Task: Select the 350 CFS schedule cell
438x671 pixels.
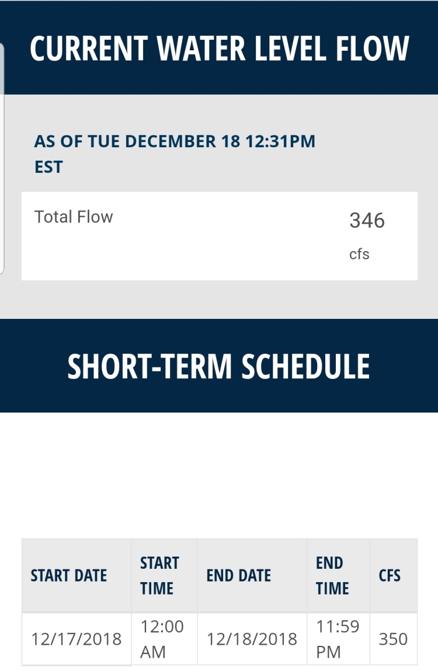Action: [394, 639]
